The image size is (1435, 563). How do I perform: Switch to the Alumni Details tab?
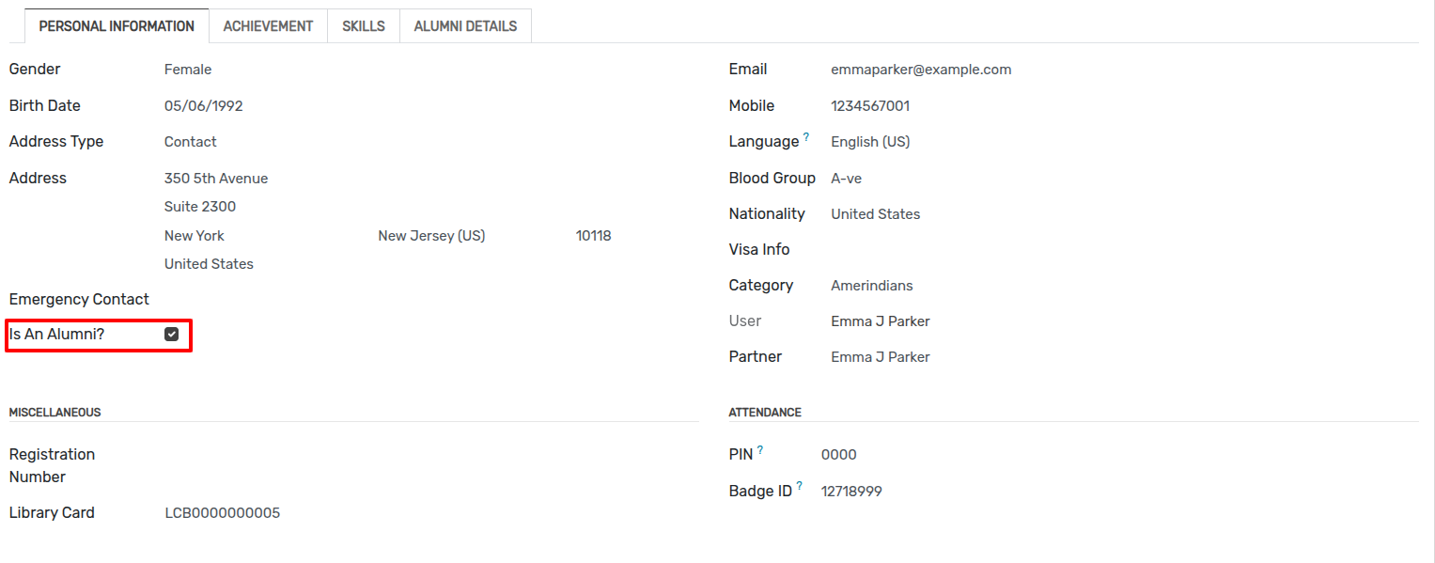point(465,26)
